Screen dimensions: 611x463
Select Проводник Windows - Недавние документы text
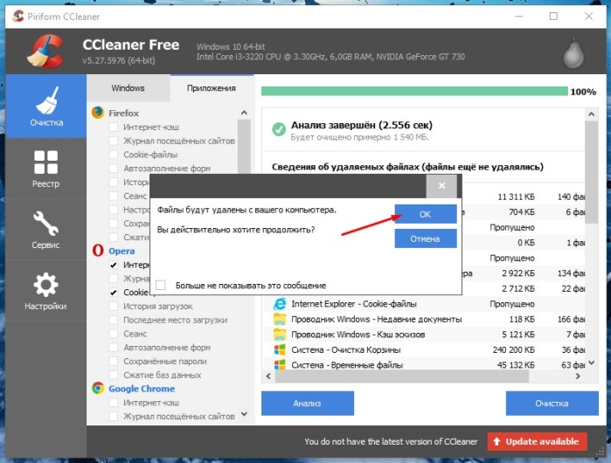(377, 320)
